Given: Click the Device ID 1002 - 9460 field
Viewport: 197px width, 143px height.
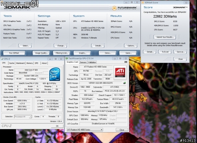Looking at the screenshot, I should pos(85,87).
